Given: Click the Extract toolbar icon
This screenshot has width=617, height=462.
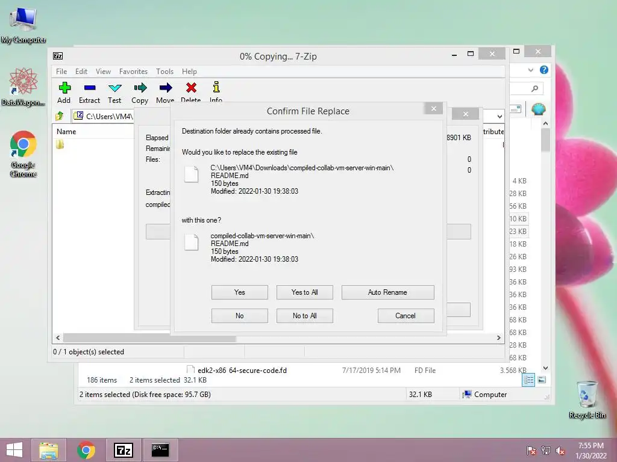Looking at the screenshot, I should (89, 93).
